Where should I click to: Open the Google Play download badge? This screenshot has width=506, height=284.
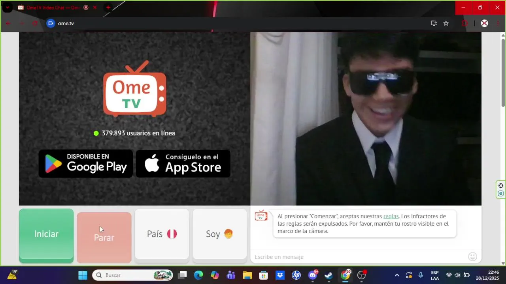pyautogui.click(x=86, y=163)
